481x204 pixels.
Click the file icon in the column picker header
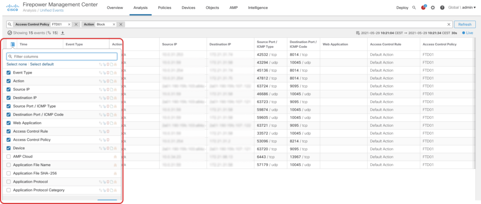point(112,65)
